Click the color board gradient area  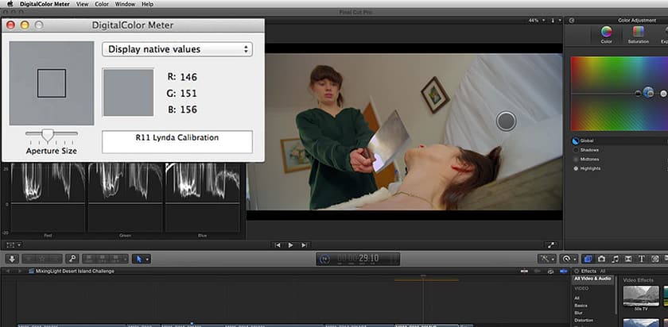pos(619,94)
